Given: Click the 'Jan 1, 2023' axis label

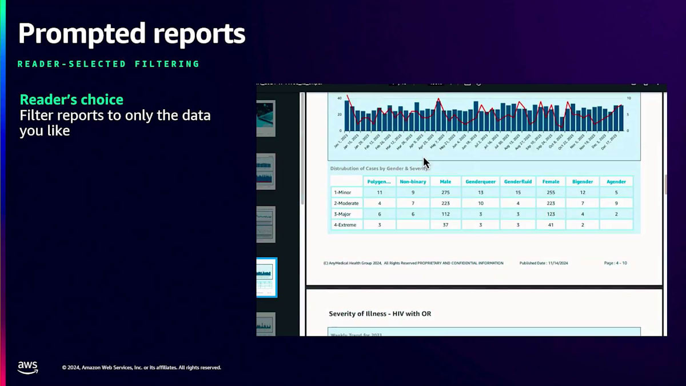Looking at the screenshot, I should click(341, 141).
